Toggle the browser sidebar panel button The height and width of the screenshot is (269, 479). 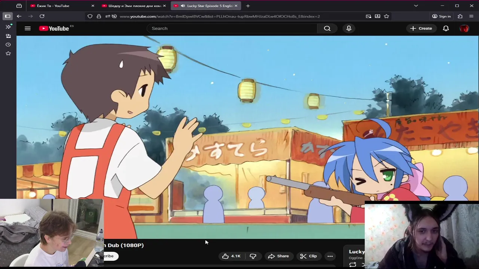(7, 16)
